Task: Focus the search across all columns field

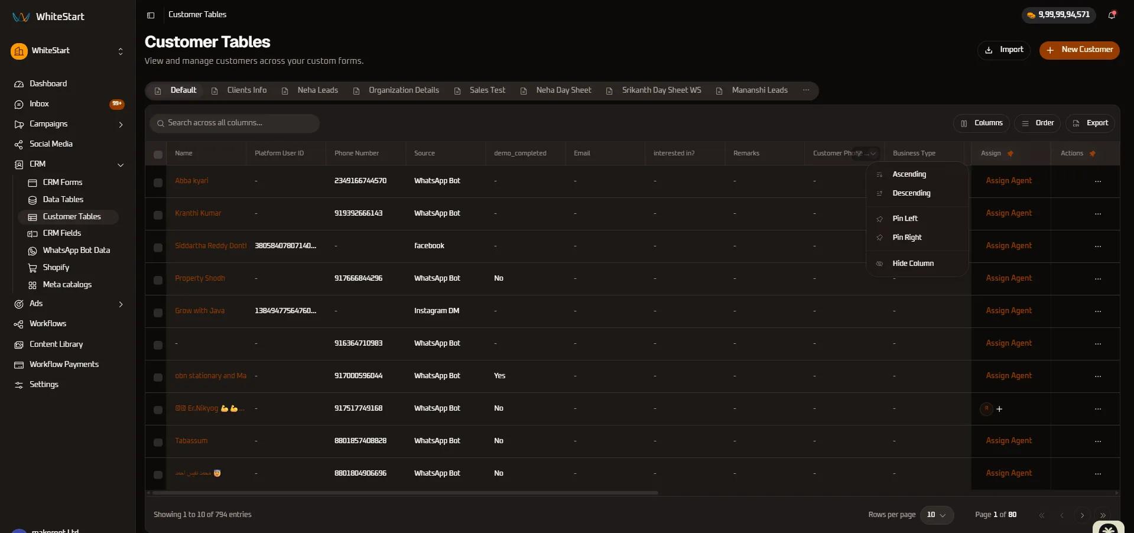Action: click(x=235, y=123)
